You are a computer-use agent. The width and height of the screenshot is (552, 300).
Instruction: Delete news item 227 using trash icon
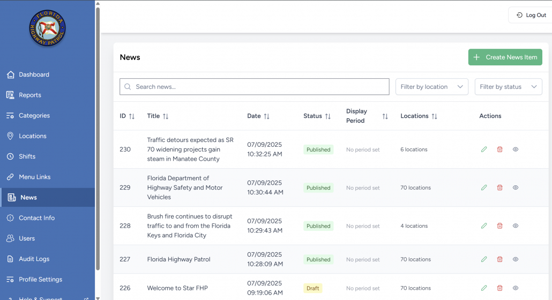pos(499,259)
